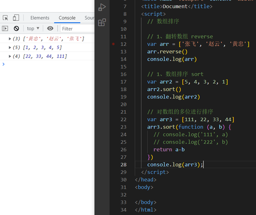Focus the console Filter input field
The height and width of the screenshot is (215, 256).
click(x=77, y=29)
